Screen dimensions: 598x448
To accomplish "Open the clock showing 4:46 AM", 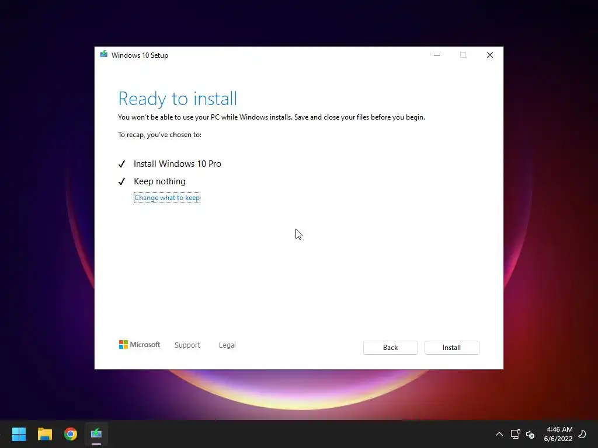I will pyautogui.click(x=559, y=434).
